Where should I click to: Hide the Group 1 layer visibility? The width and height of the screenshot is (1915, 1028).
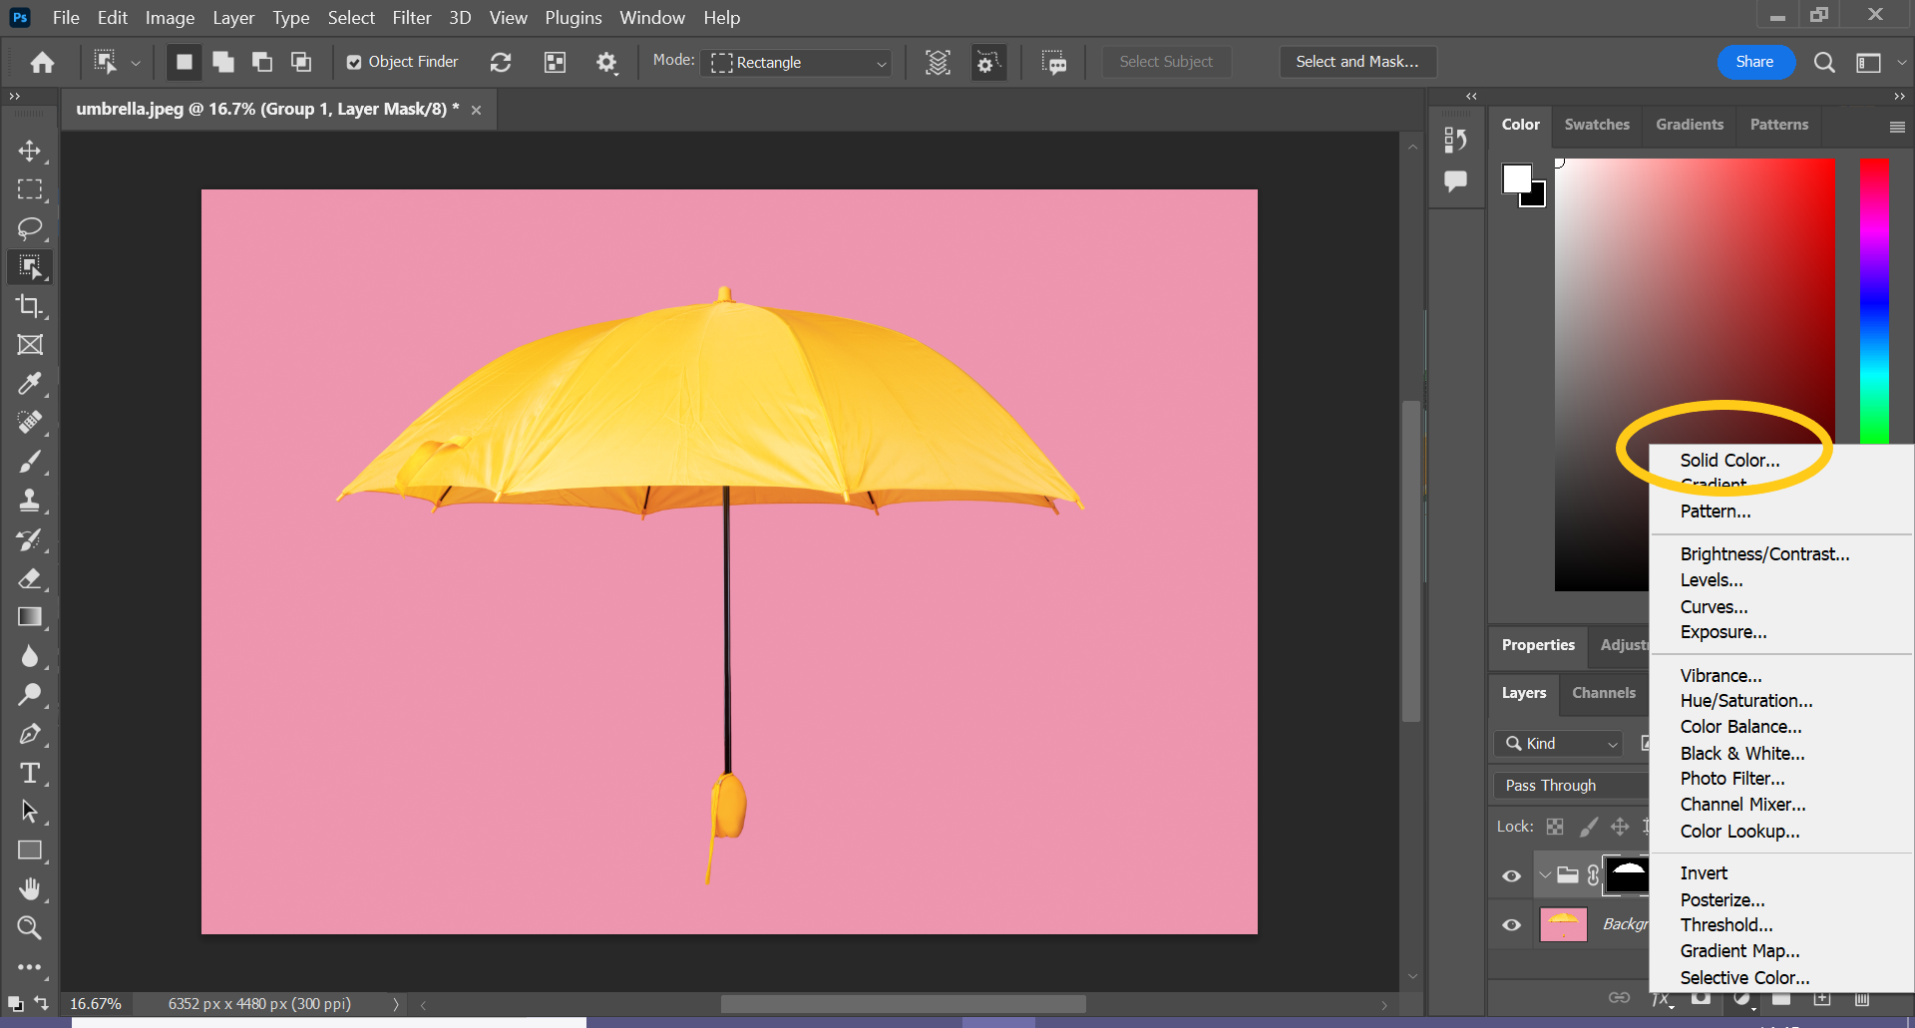[1512, 875]
